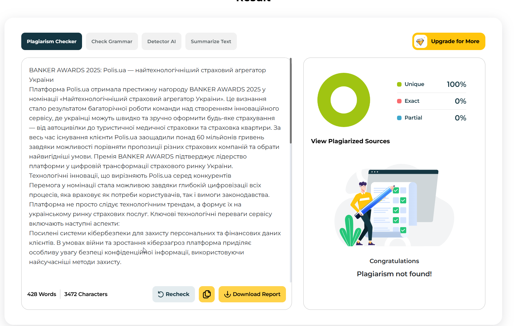Click the checklist illustration image
This screenshot has width=518, height=326.
pos(394,205)
